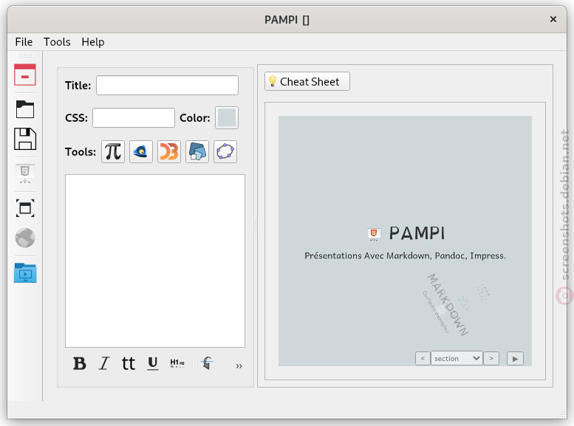Apply italic formatting with the I button

coord(104,363)
